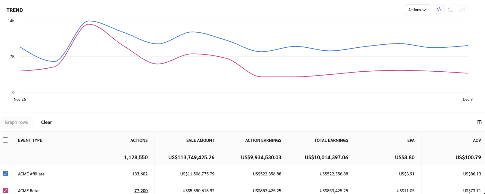The image size is (485, 194).
Task: Click the Graph rows button
Action: click(16, 122)
